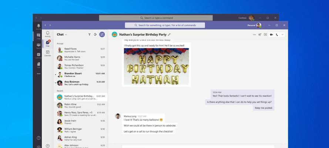Open Jessie Irwin recent chat
329x148 pixels.
click(x=81, y=122)
